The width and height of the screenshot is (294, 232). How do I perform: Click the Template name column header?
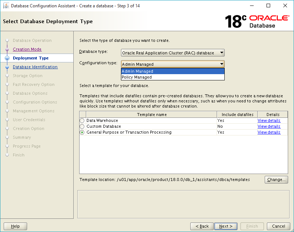coord(151,115)
